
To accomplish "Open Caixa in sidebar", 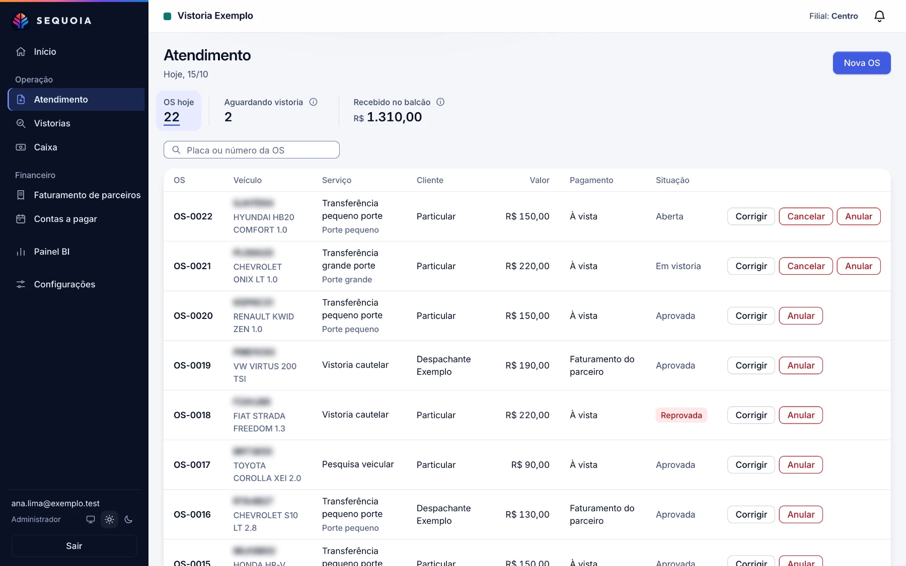I will [x=76, y=147].
